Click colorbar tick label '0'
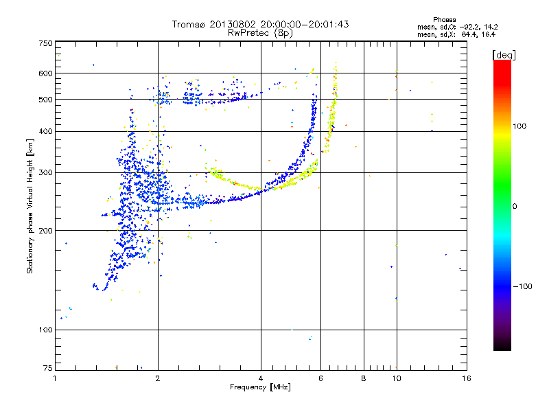Screen dimensions: 549x412 pyautogui.click(x=515, y=206)
